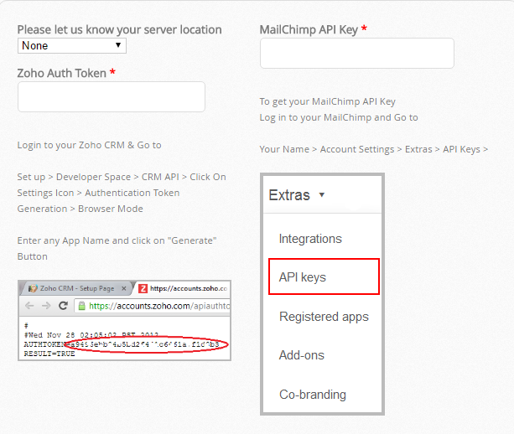Viewport: 514px width, 434px height.
Task: Open the server location dropdown showing None
Action: coord(72,46)
